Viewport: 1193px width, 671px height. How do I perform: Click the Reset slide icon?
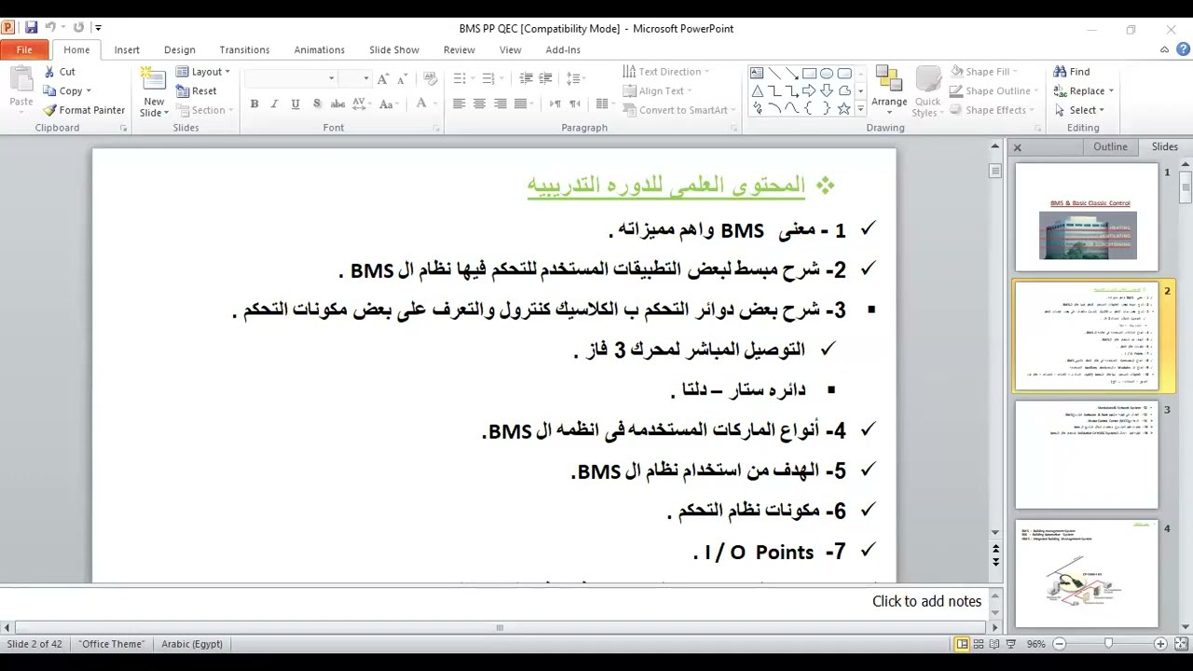[x=182, y=91]
